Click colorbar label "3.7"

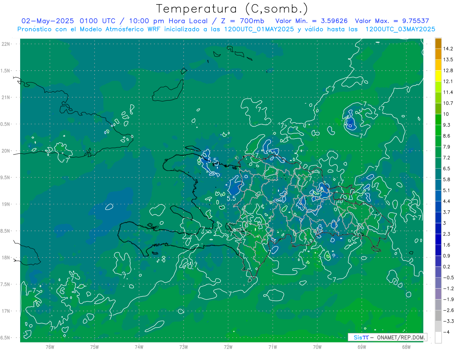446,212
